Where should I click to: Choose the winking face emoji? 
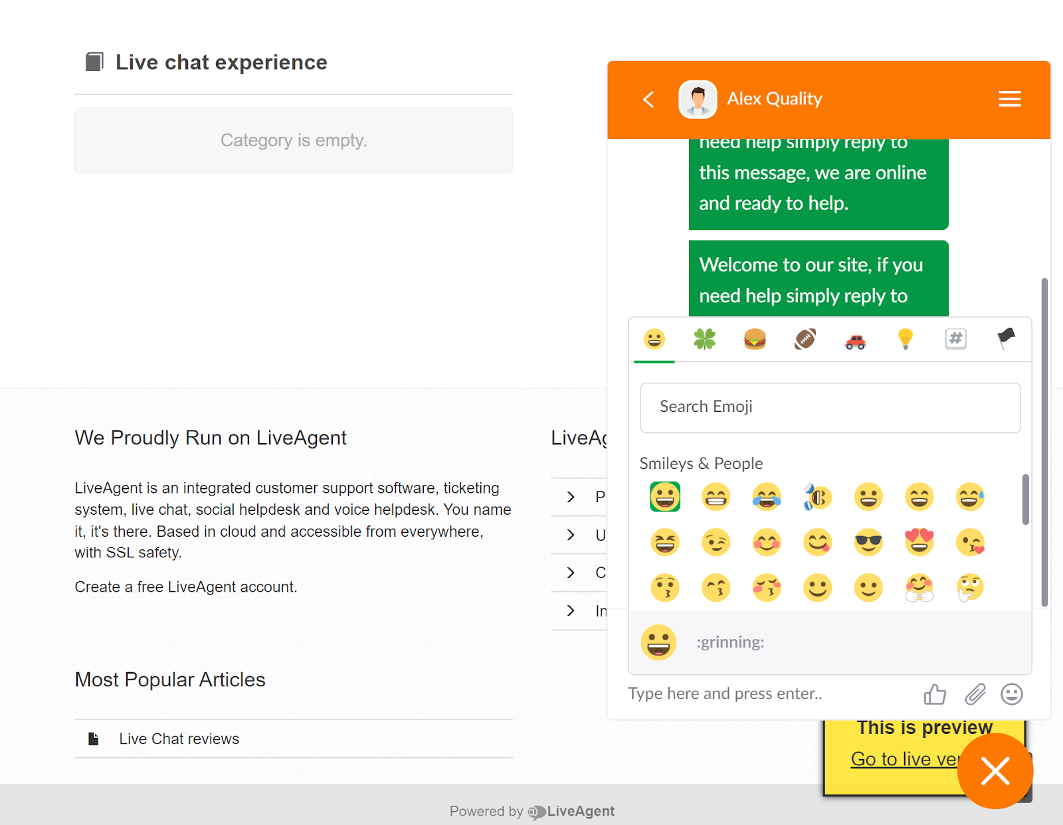tap(716, 543)
